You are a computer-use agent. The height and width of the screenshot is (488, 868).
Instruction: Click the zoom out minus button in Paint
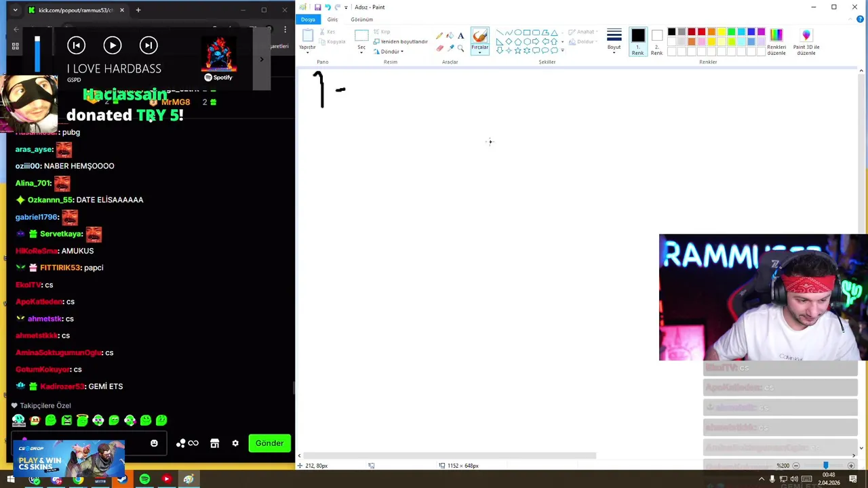[x=796, y=466]
